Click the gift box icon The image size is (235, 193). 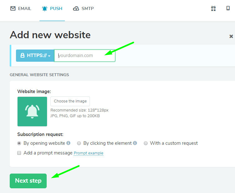coord(213,8)
